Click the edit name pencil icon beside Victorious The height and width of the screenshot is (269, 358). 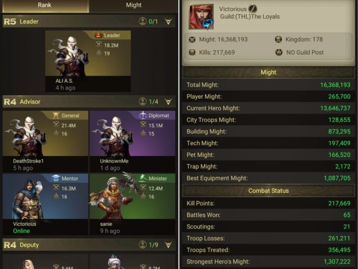coord(253,9)
